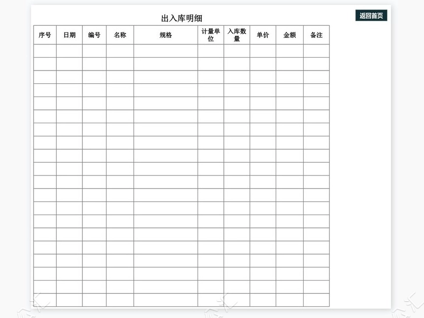The height and width of the screenshot is (318, 424).
Task: Click the 返回首页 button
Action: coord(370,15)
